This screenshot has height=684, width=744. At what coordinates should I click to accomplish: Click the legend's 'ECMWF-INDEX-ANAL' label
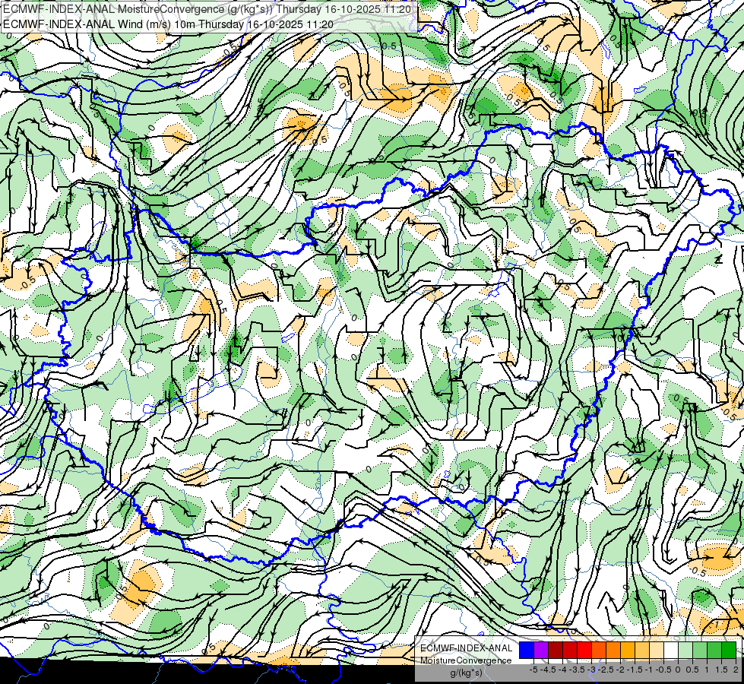[x=467, y=648]
